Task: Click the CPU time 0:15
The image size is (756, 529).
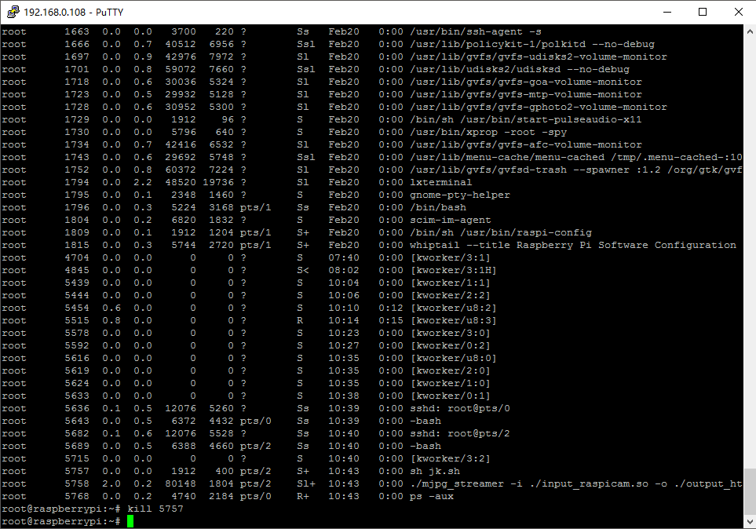Action: [x=390, y=320]
